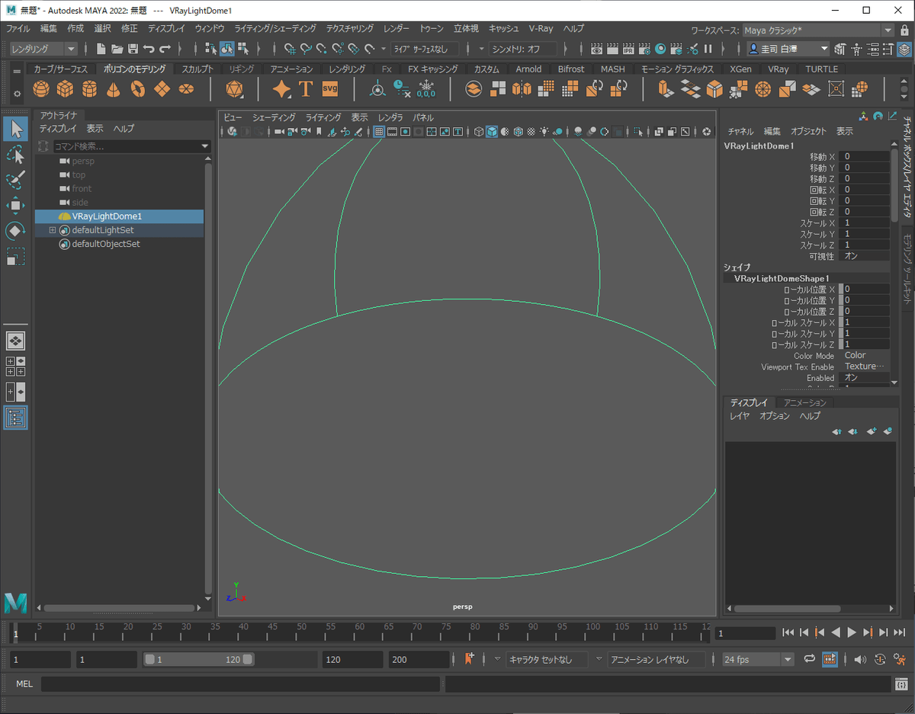The image size is (915, 714).
Task: Click the Save Scene floppy icon
Action: pos(133,49)
